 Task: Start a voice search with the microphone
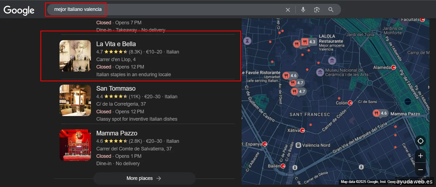tap(303, 10)
